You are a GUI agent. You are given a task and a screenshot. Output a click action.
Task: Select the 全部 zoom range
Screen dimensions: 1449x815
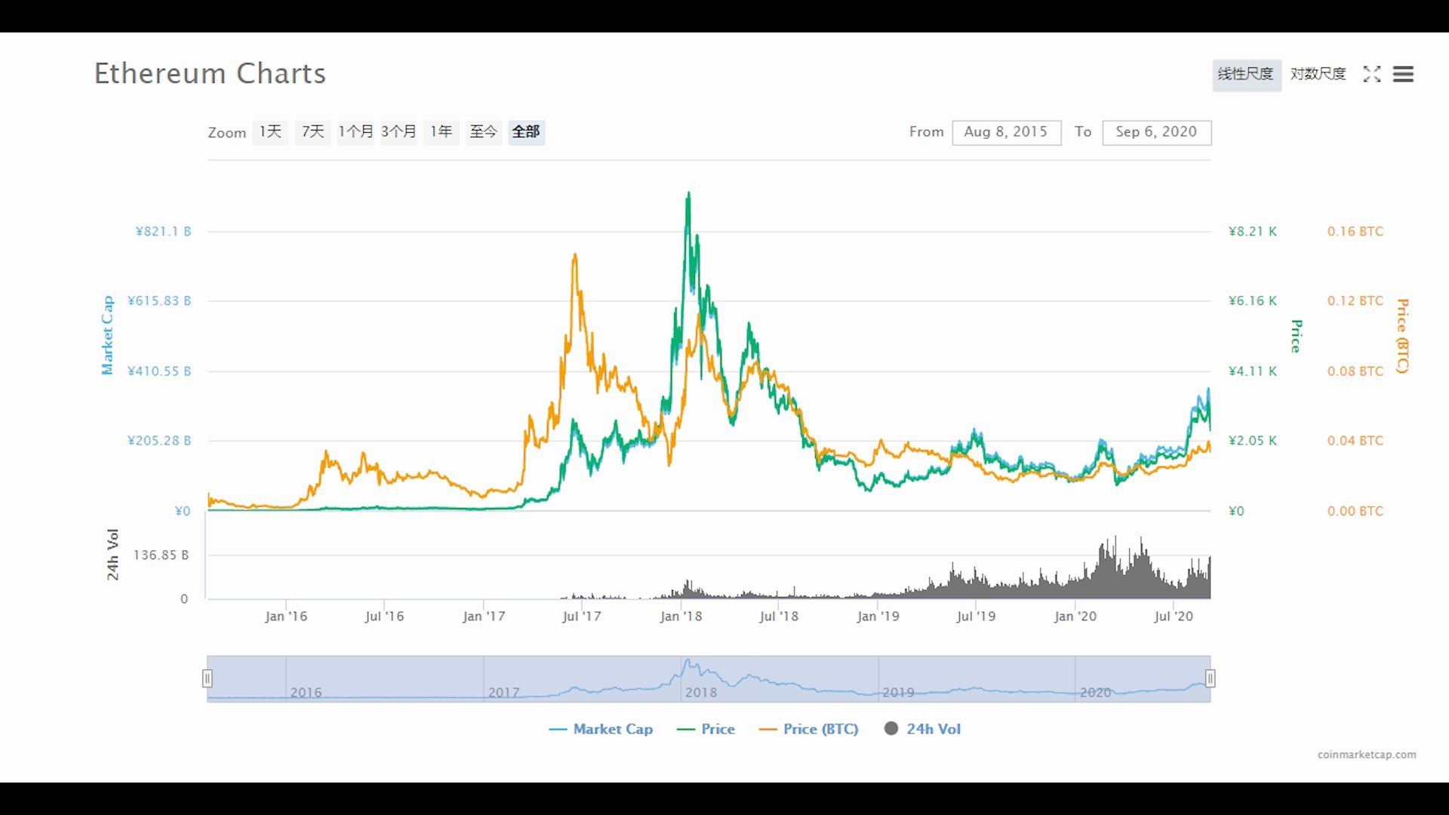(527, 132)
